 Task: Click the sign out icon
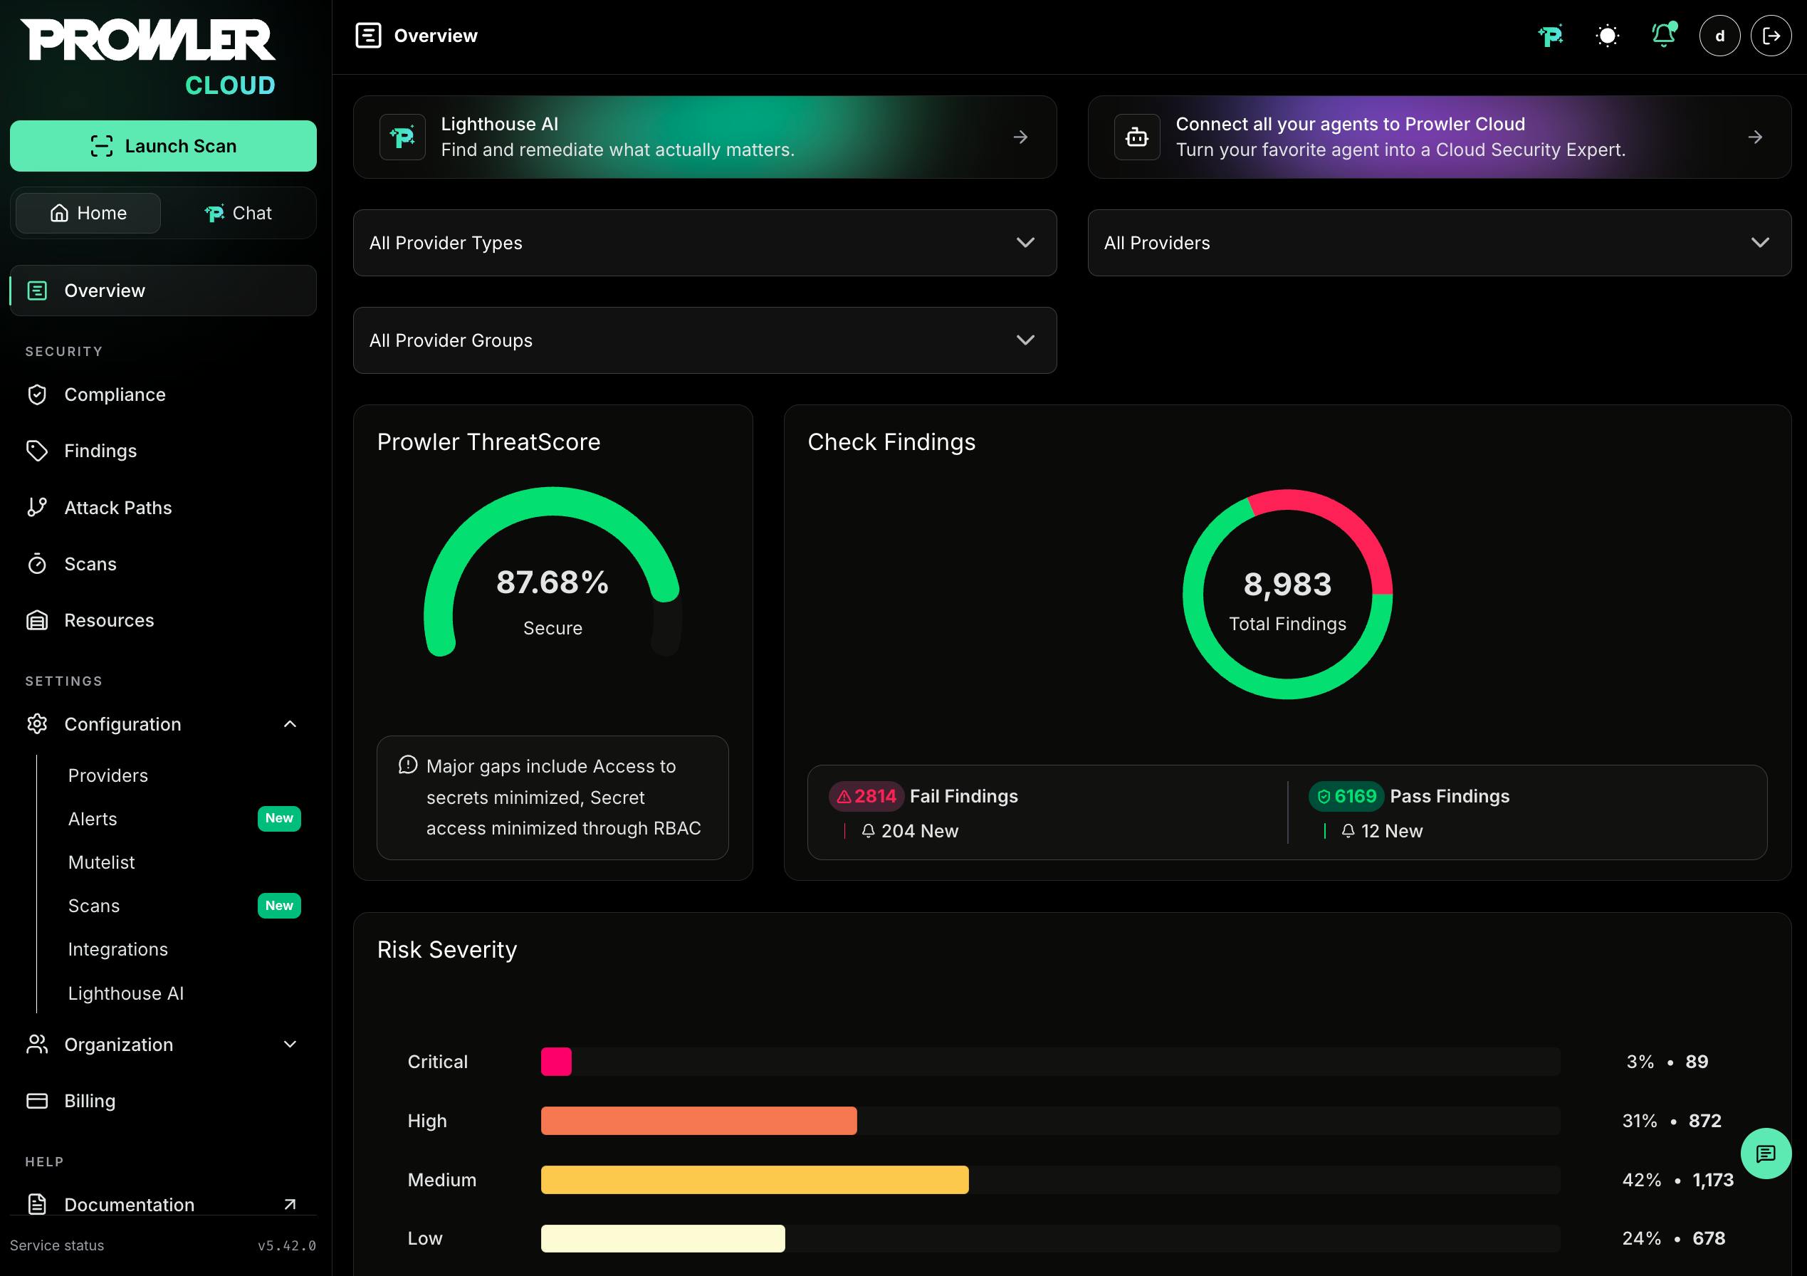pos(1771,36)
